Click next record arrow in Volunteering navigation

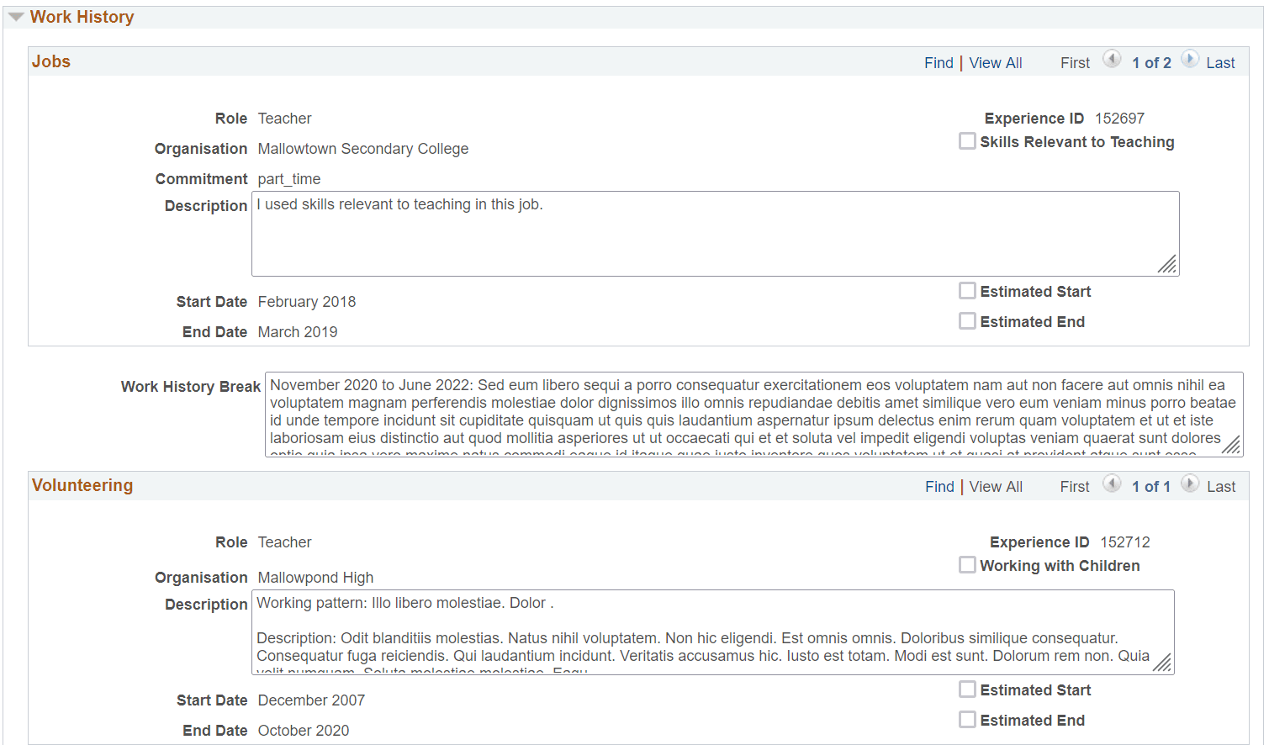(x=1190, y=483)
